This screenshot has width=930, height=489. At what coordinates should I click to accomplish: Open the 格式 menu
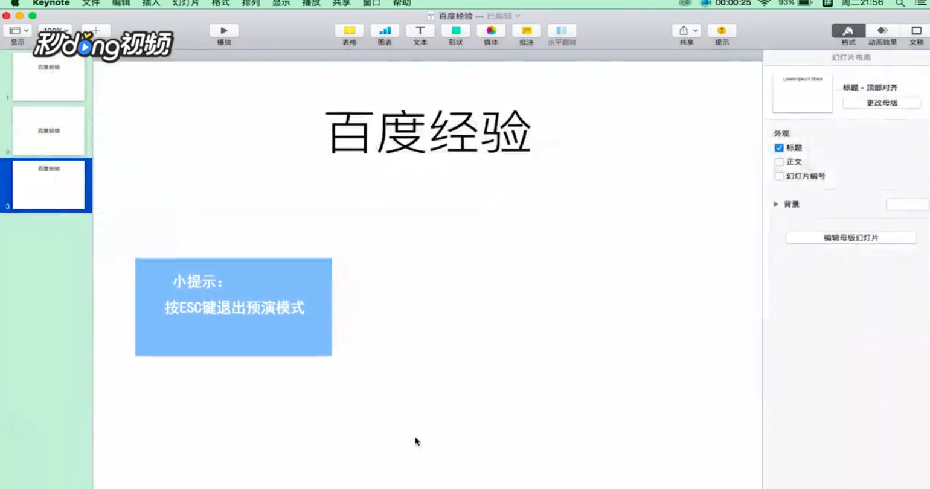tap(220, 3)
